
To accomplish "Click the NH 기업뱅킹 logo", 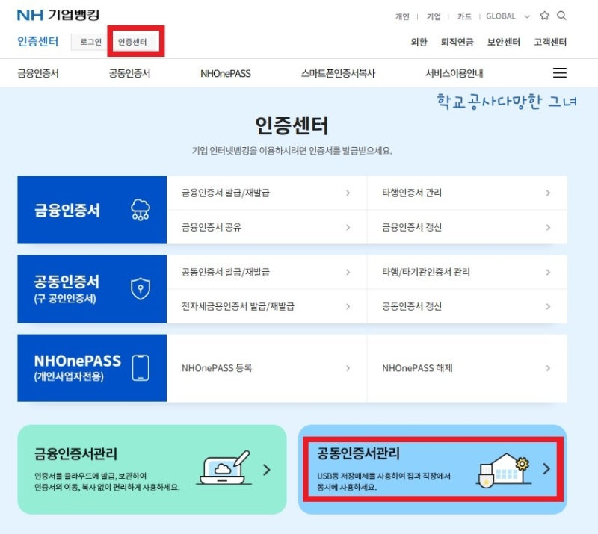I will 58,15.
